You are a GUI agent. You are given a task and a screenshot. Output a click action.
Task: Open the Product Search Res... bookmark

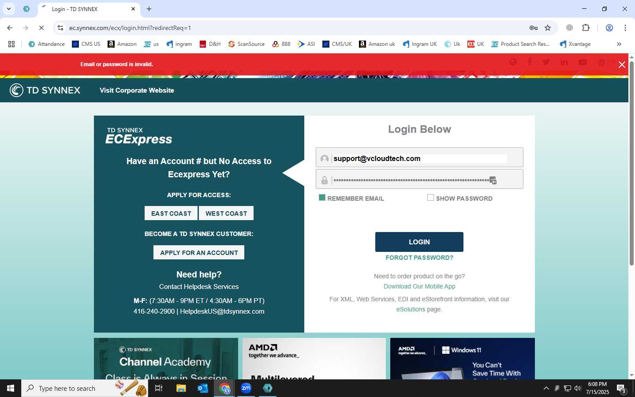pyautogui.click(x=520, y=44)
